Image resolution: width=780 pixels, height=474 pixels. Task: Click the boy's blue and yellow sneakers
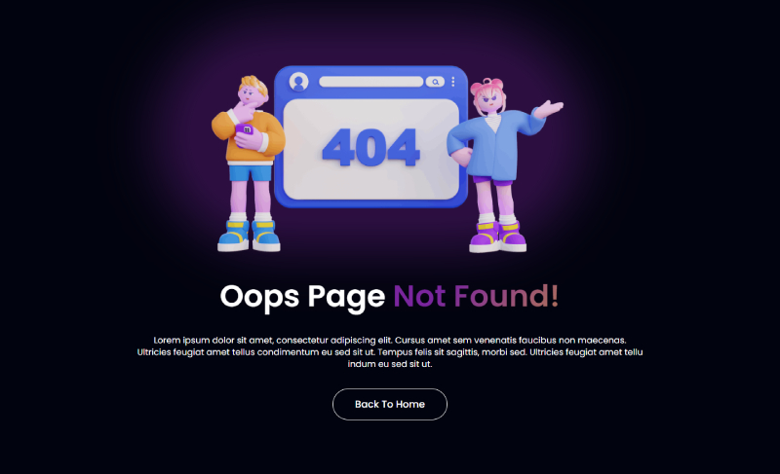pyautogui.click(x=249, y=236)
